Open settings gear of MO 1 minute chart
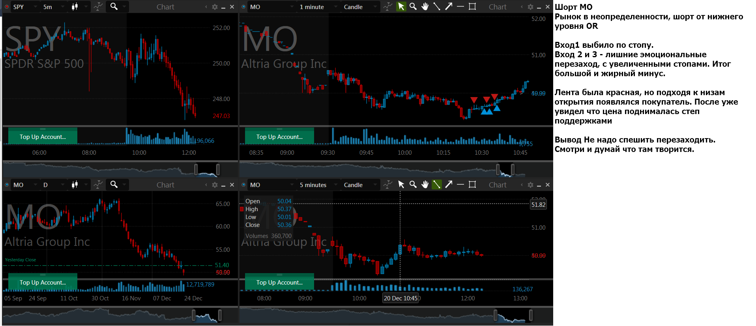 530,7
